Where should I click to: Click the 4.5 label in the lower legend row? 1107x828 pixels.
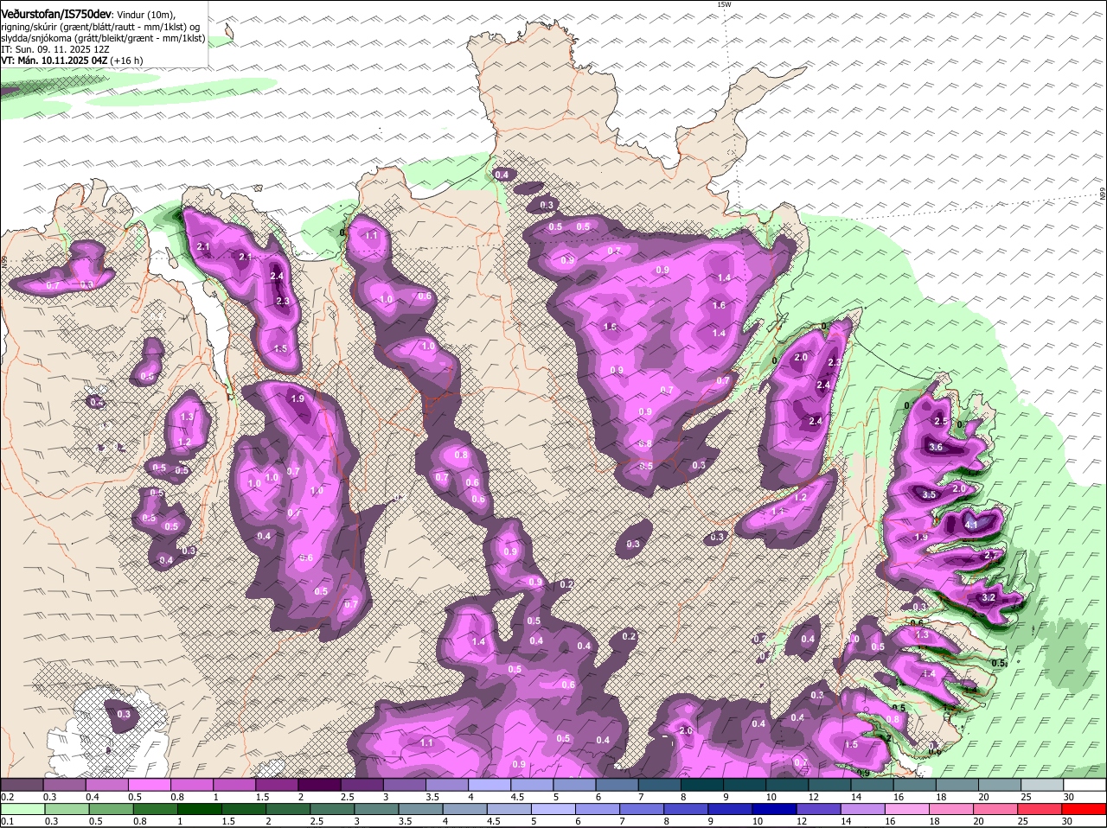pos(493,821)
